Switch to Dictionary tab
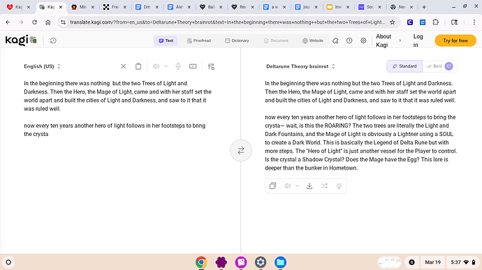 (237, 40)
